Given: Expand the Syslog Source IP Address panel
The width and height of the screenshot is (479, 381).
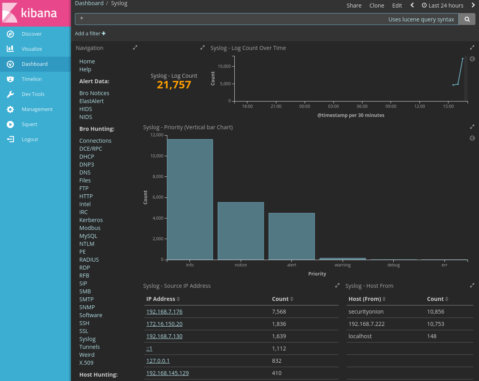Looking at the screenshot, I should 337,285.
